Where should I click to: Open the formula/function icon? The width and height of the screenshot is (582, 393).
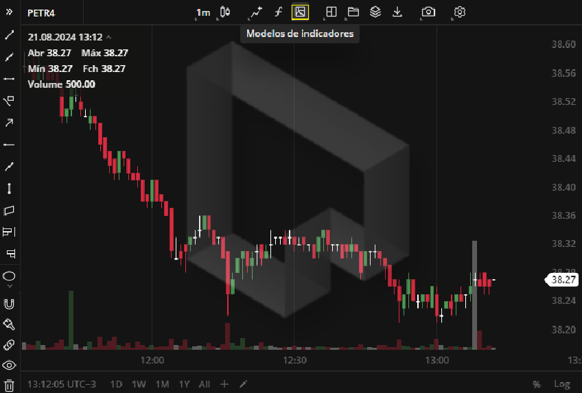pos(279,12)
